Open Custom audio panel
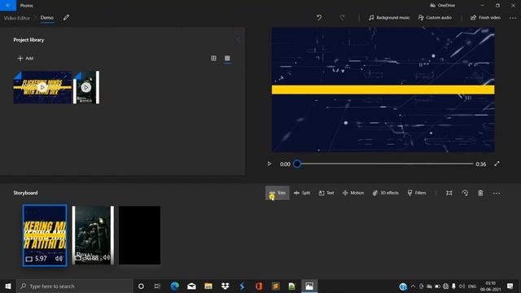This screenshot has height=293, width=521. pos(435,18)
